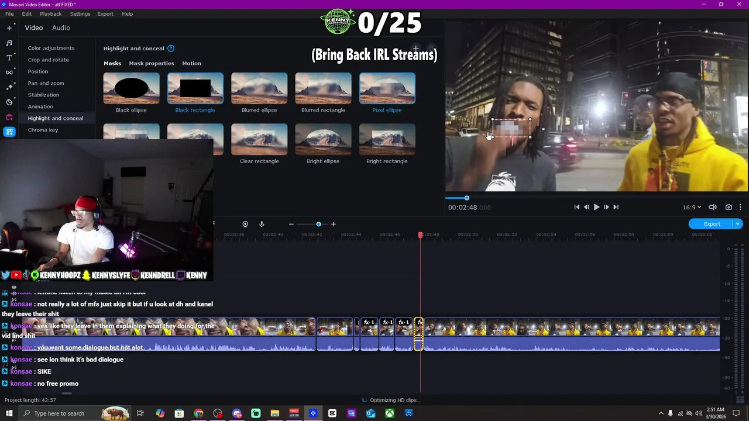
Task: Click the red playhead marker on ruler
Action: point(420,234)
